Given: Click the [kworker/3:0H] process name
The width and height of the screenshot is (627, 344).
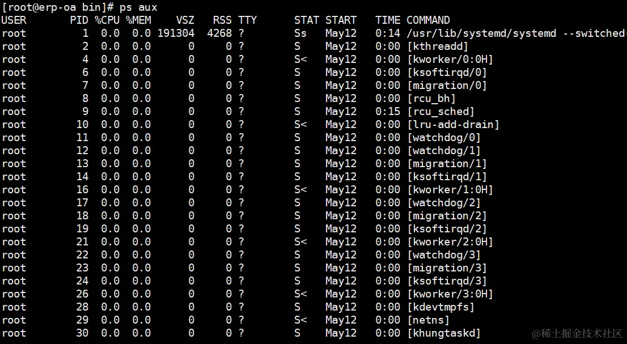Looking at the screenshot, I should 450,294.
